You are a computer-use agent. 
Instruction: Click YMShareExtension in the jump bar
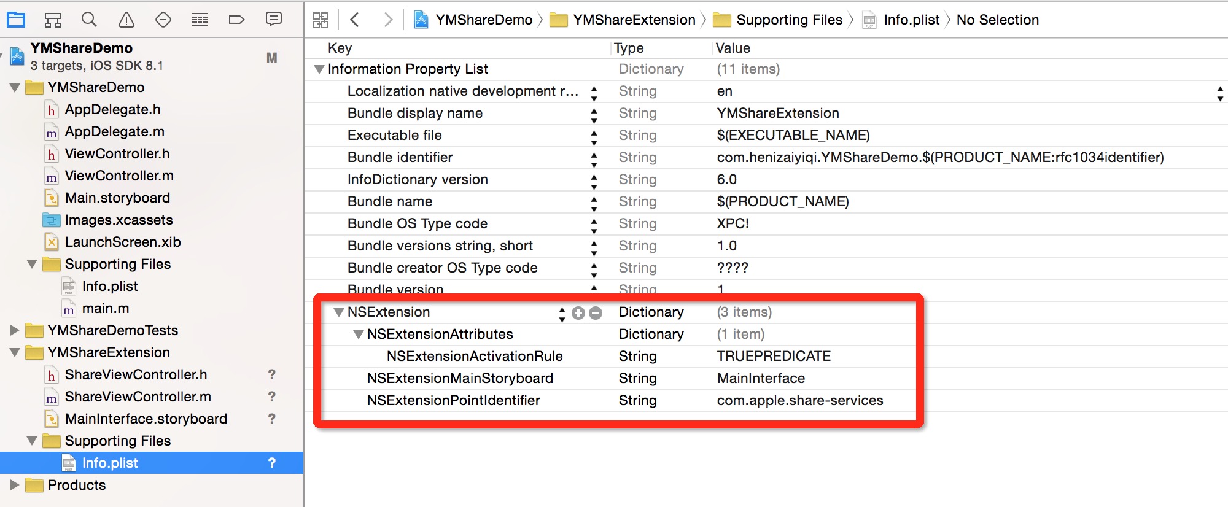click(623, 20)
